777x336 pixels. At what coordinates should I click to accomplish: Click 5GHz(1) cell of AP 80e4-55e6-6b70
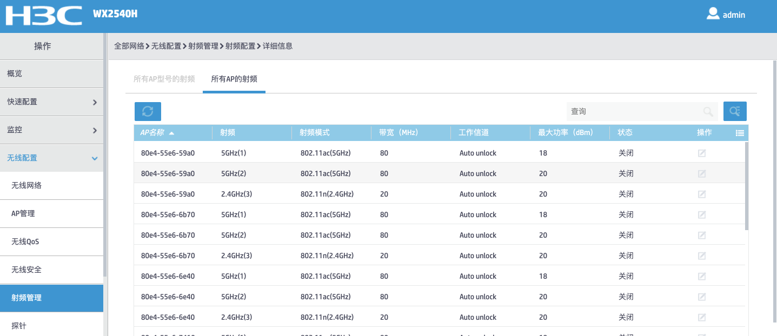(234, 215)
